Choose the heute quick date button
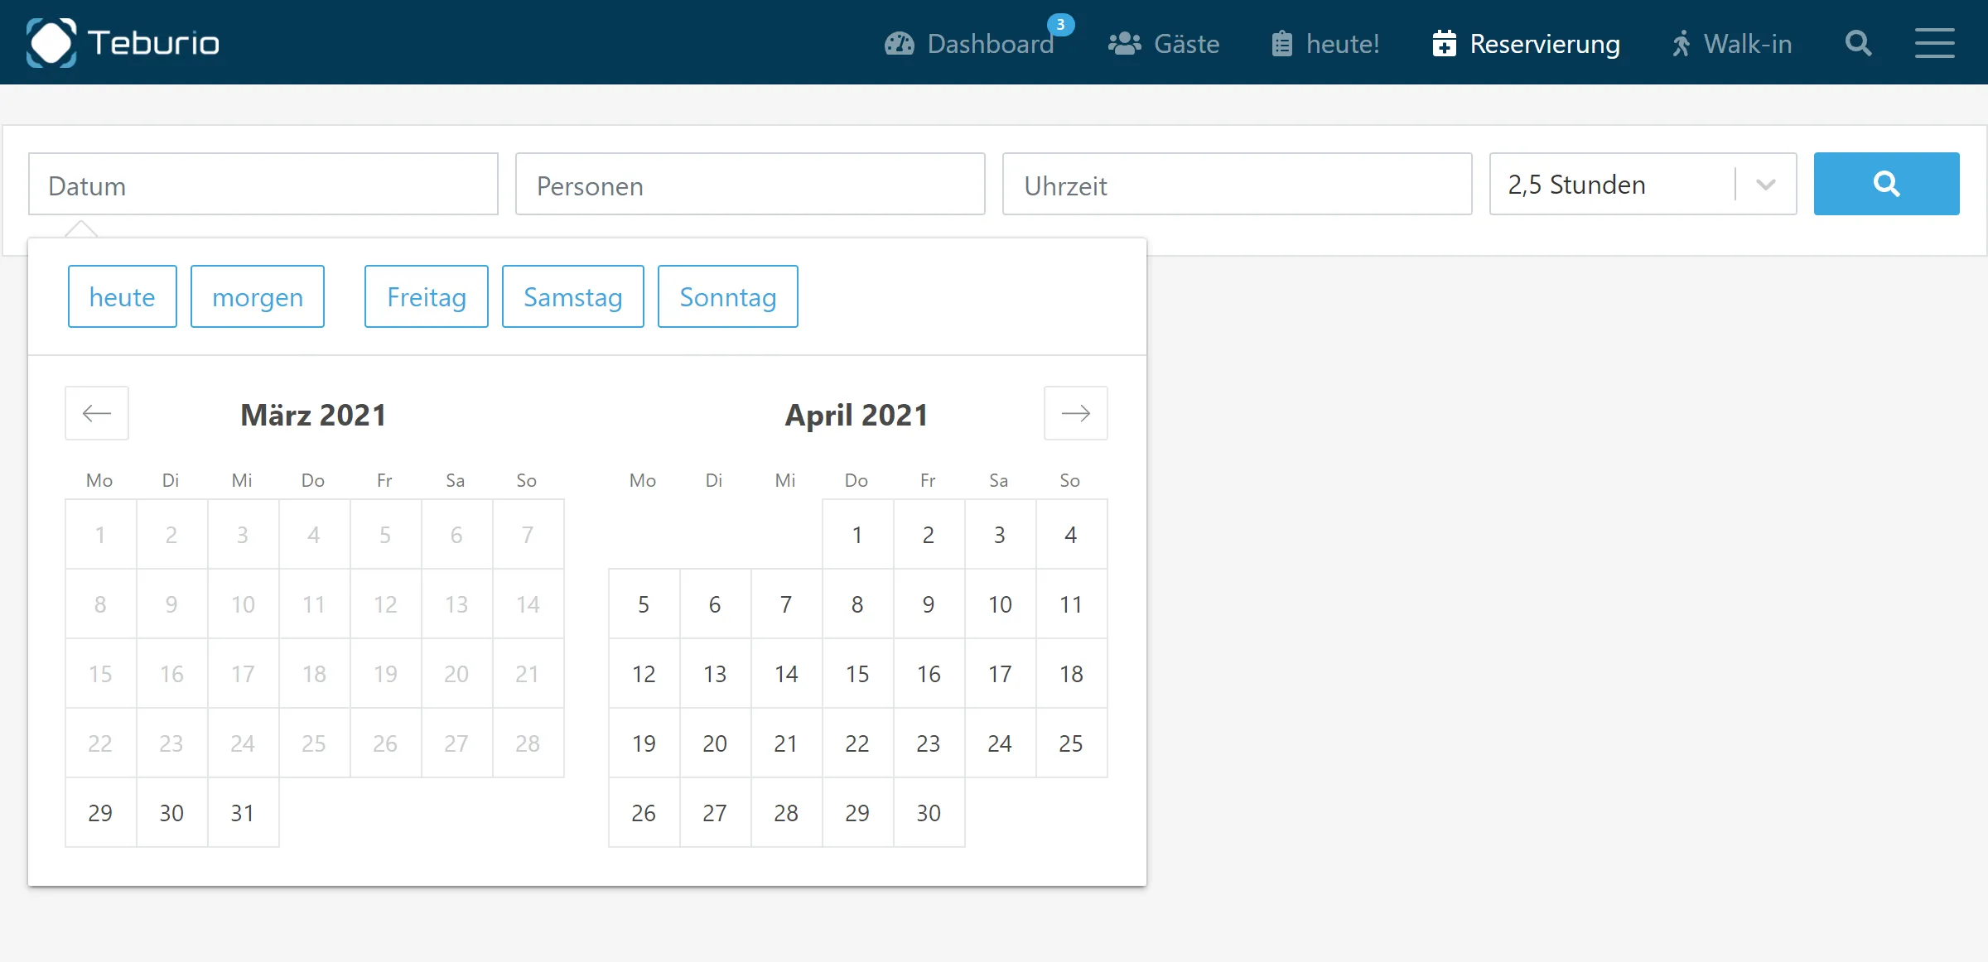The image size is (1988, 962). pos(123,296)
